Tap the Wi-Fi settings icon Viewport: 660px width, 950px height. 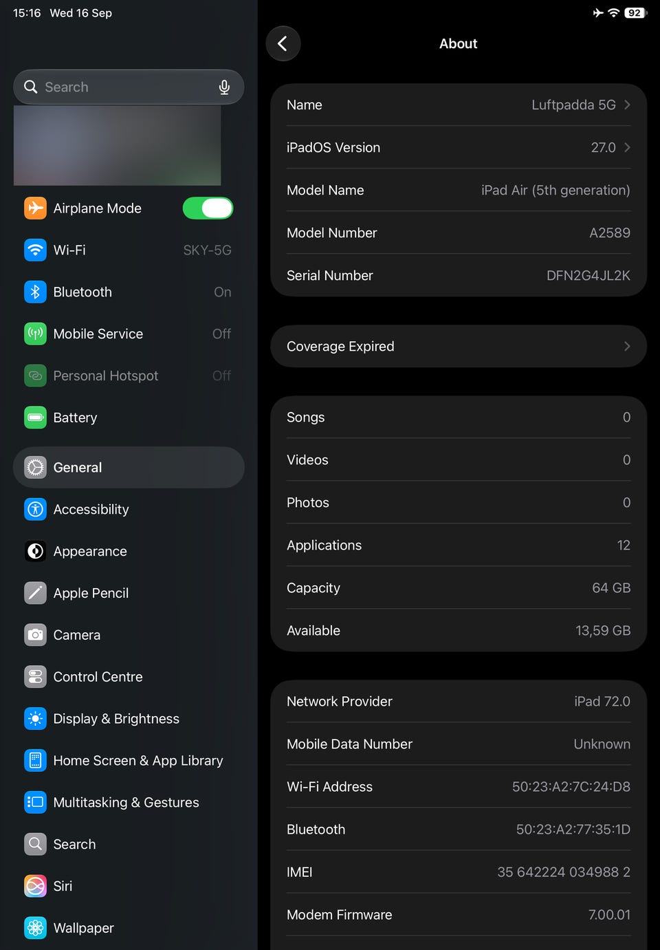(x=35, y=250)
